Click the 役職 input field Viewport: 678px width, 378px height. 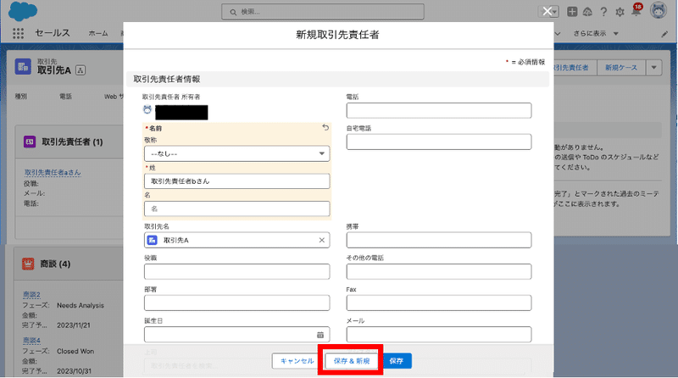[x=237, y=271]
